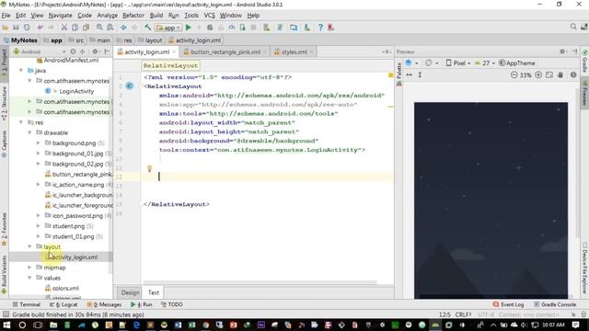Open the Logcat tool window
The height and width of the screenshot is (331, 589).
click(64, 304)
